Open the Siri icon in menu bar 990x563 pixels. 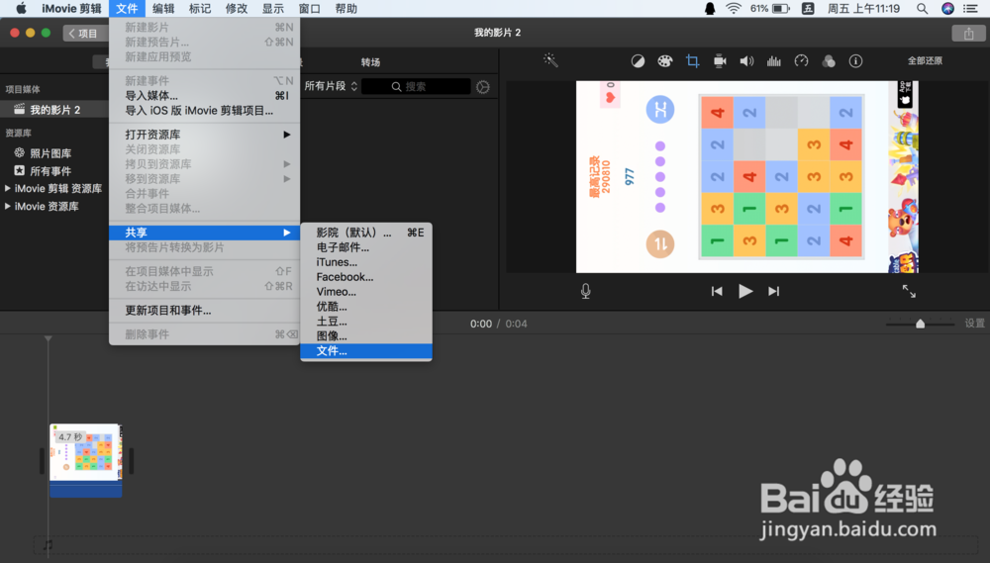coord(947,8)
